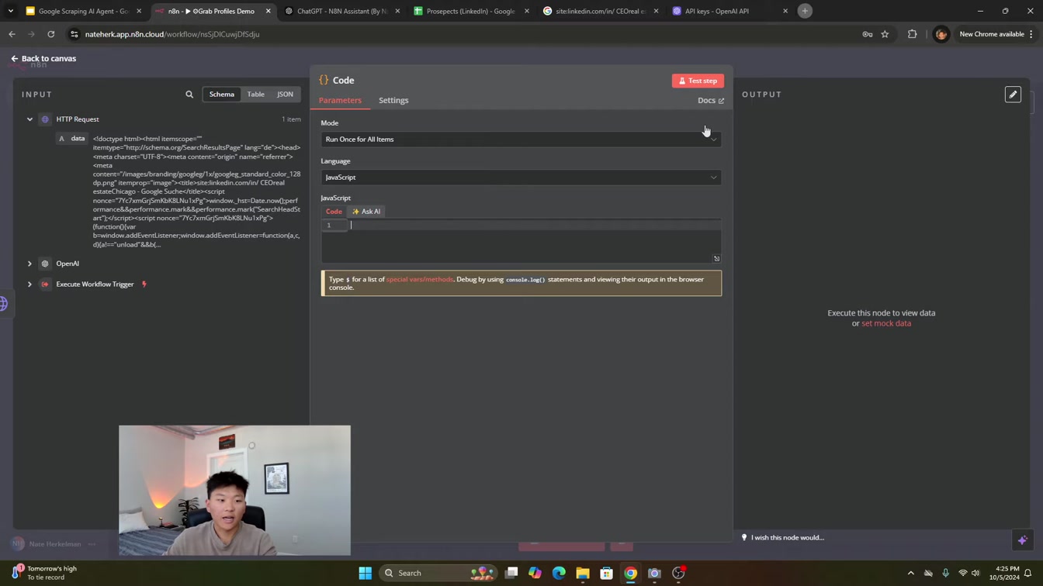Viewport: 1043px width, 586px height.
Task: Switch input view to Schema
Action: tap(221, 95)
